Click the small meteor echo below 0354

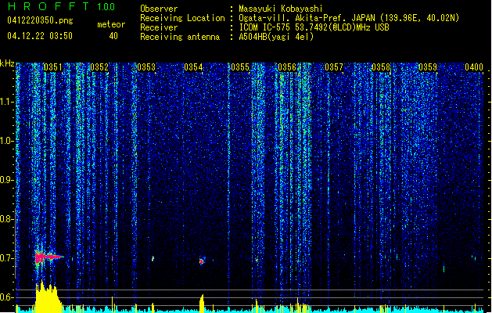202,261
